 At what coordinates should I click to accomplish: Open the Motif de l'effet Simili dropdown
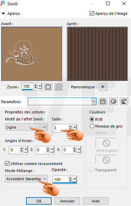[26, 127]
